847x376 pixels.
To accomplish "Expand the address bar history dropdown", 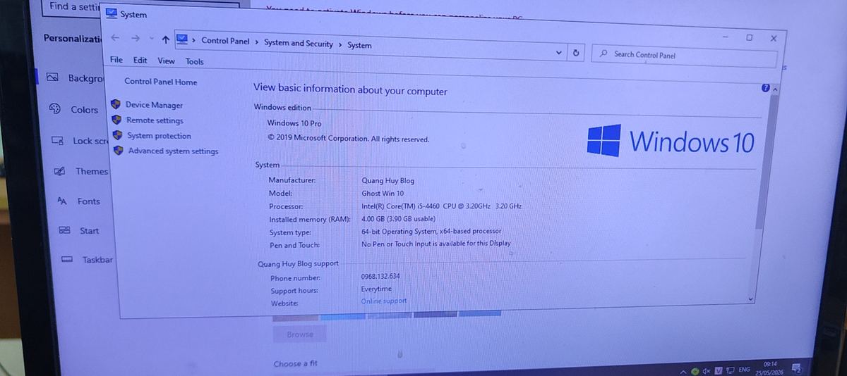I will (559, 52).
